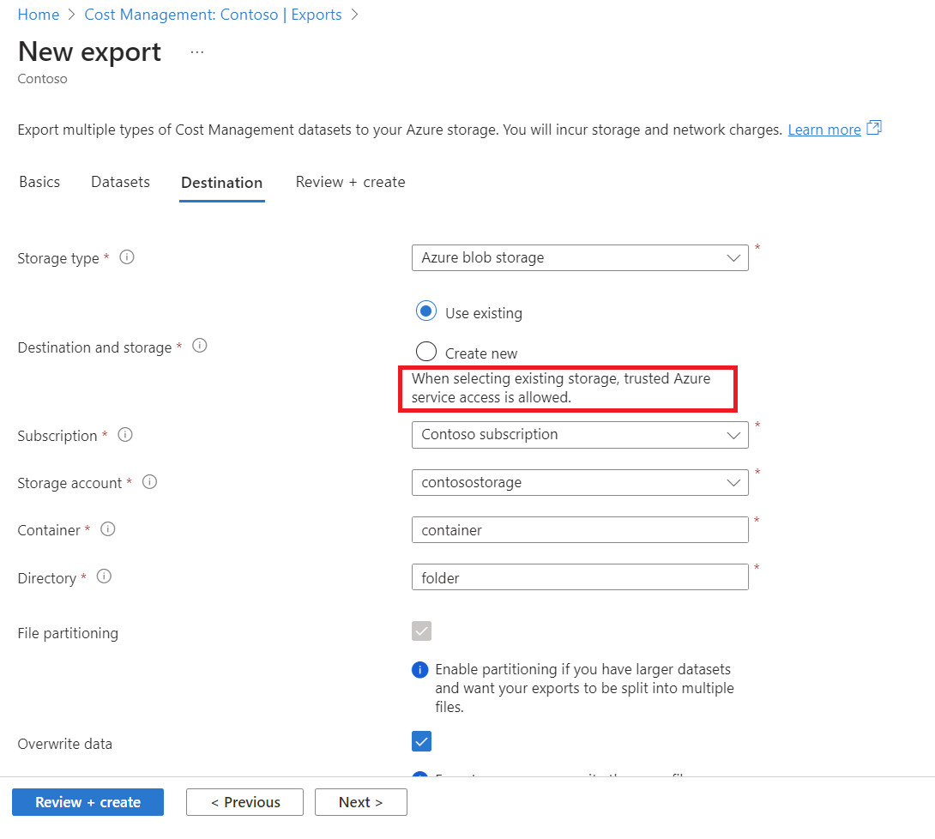Switch to the Datasets tab
The image size is (935, 839).
[120, 182]
